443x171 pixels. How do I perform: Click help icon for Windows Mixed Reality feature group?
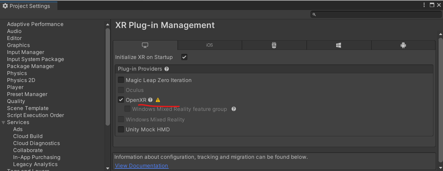pos(234,109)
